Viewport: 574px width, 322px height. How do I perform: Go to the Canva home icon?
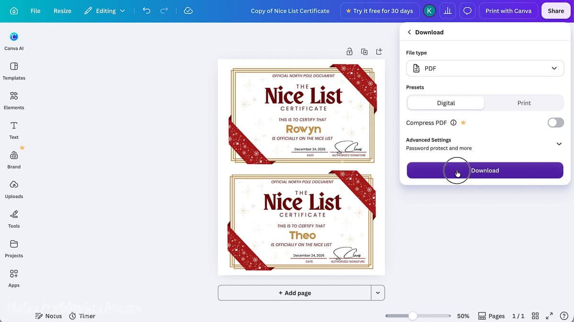coord(13,11)
